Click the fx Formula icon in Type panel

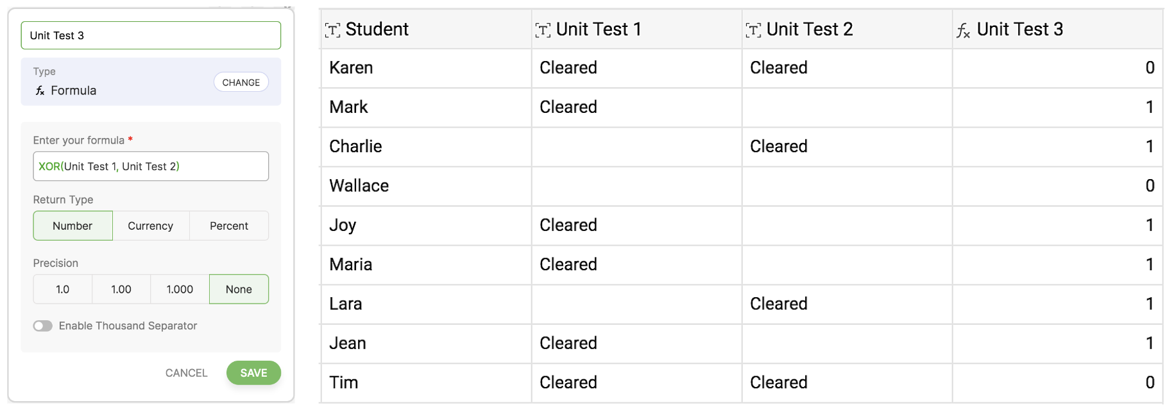tap(40, 90)
